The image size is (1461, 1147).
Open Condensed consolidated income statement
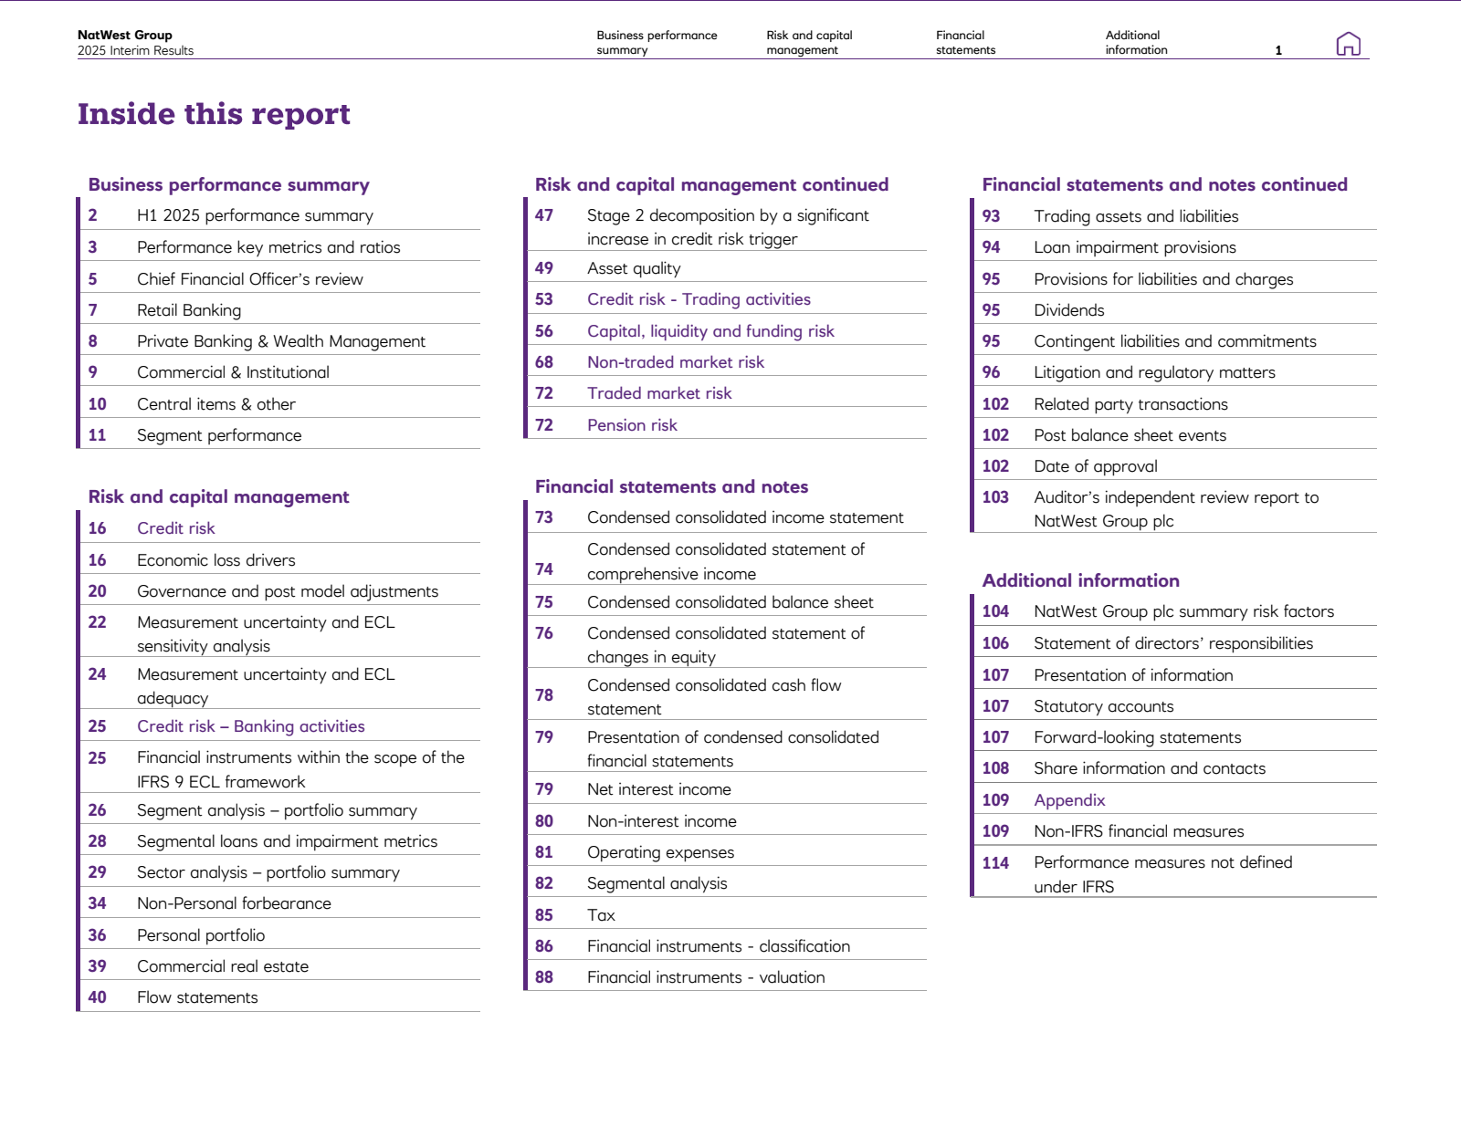[x=745, y=517]
